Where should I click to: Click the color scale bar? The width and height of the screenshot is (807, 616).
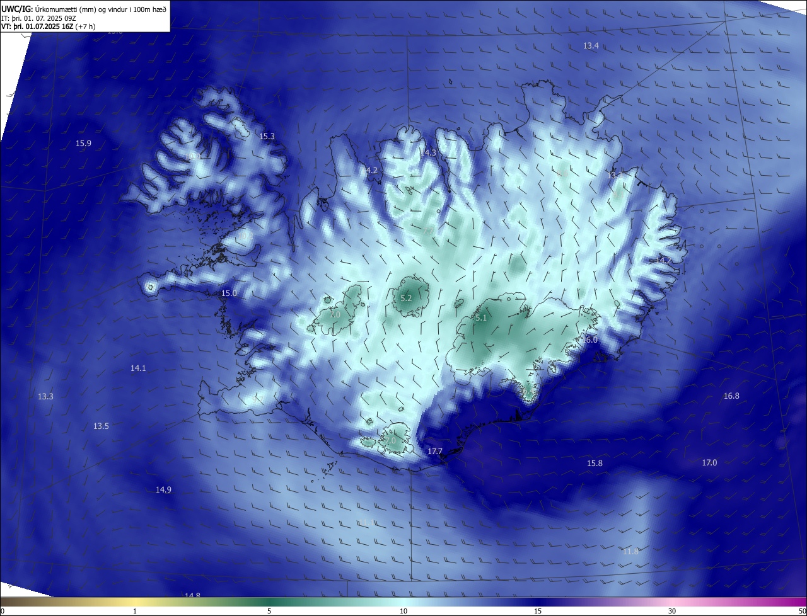point(403,602)
